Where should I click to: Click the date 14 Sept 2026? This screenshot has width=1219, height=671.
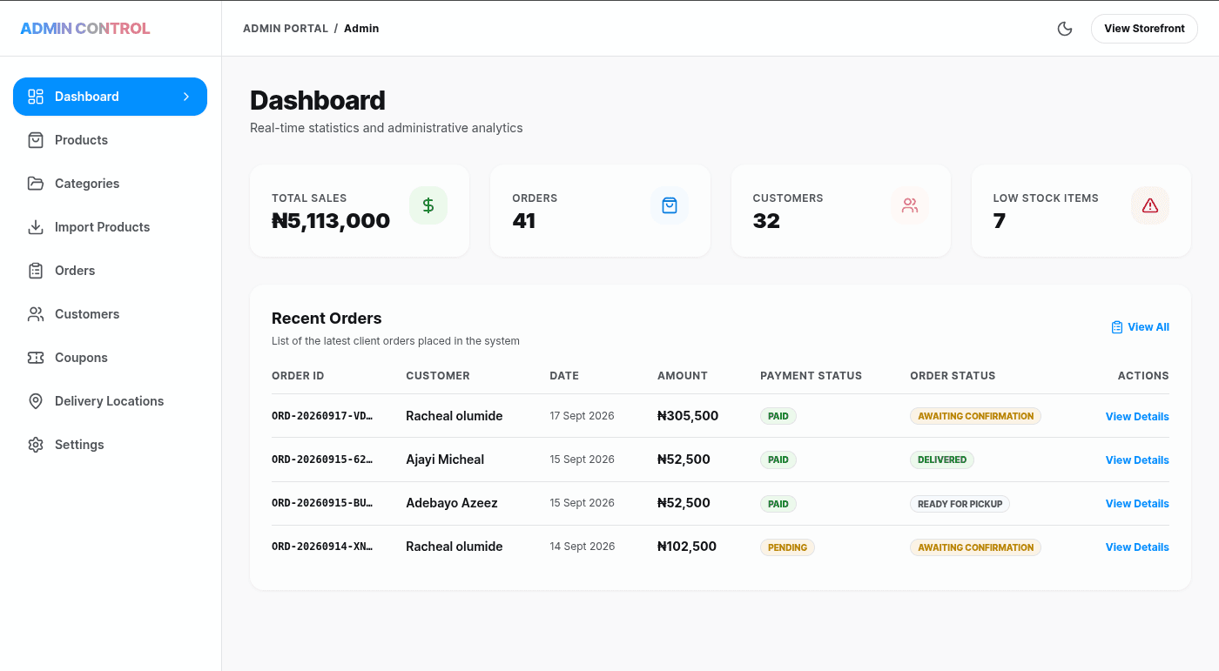pyautogui.click(x=583, y=547)
